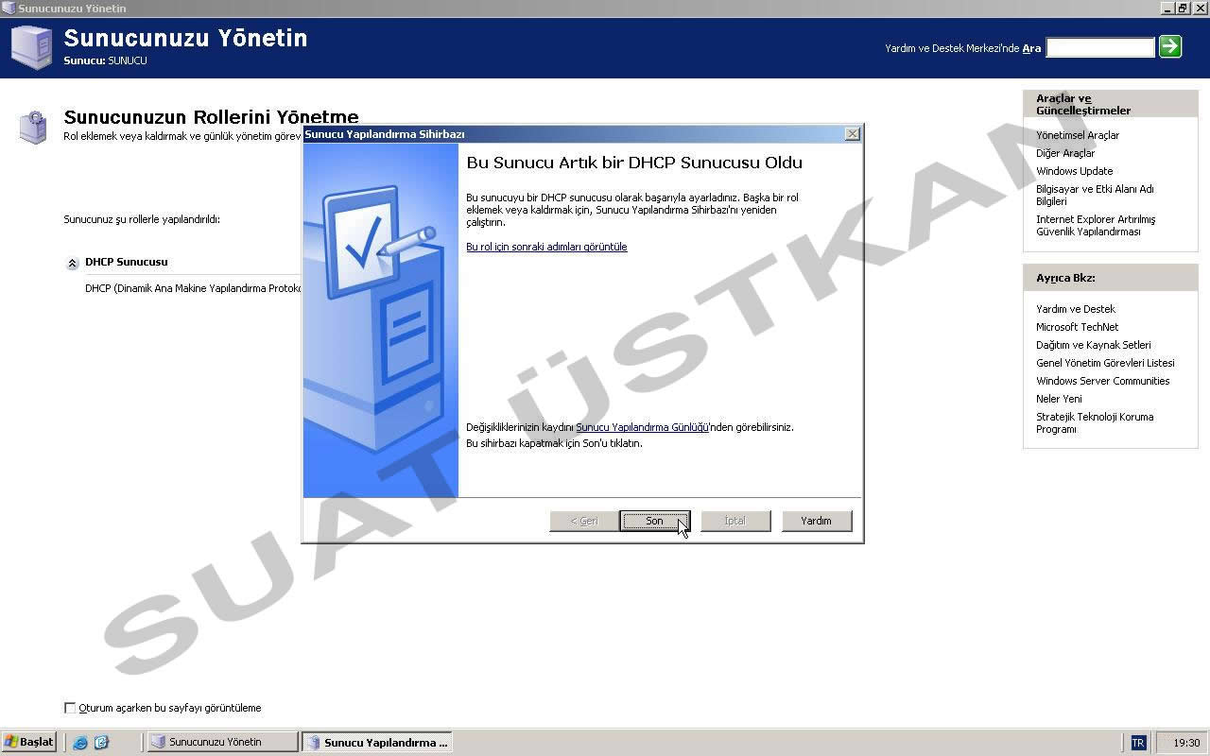Viewport: 1210px width, 756px height.
Task: Open Yönetimsel Araçlar link
Action: point(1077,135)
